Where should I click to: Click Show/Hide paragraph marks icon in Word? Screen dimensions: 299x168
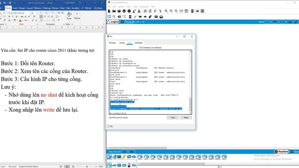coord(58,21)
